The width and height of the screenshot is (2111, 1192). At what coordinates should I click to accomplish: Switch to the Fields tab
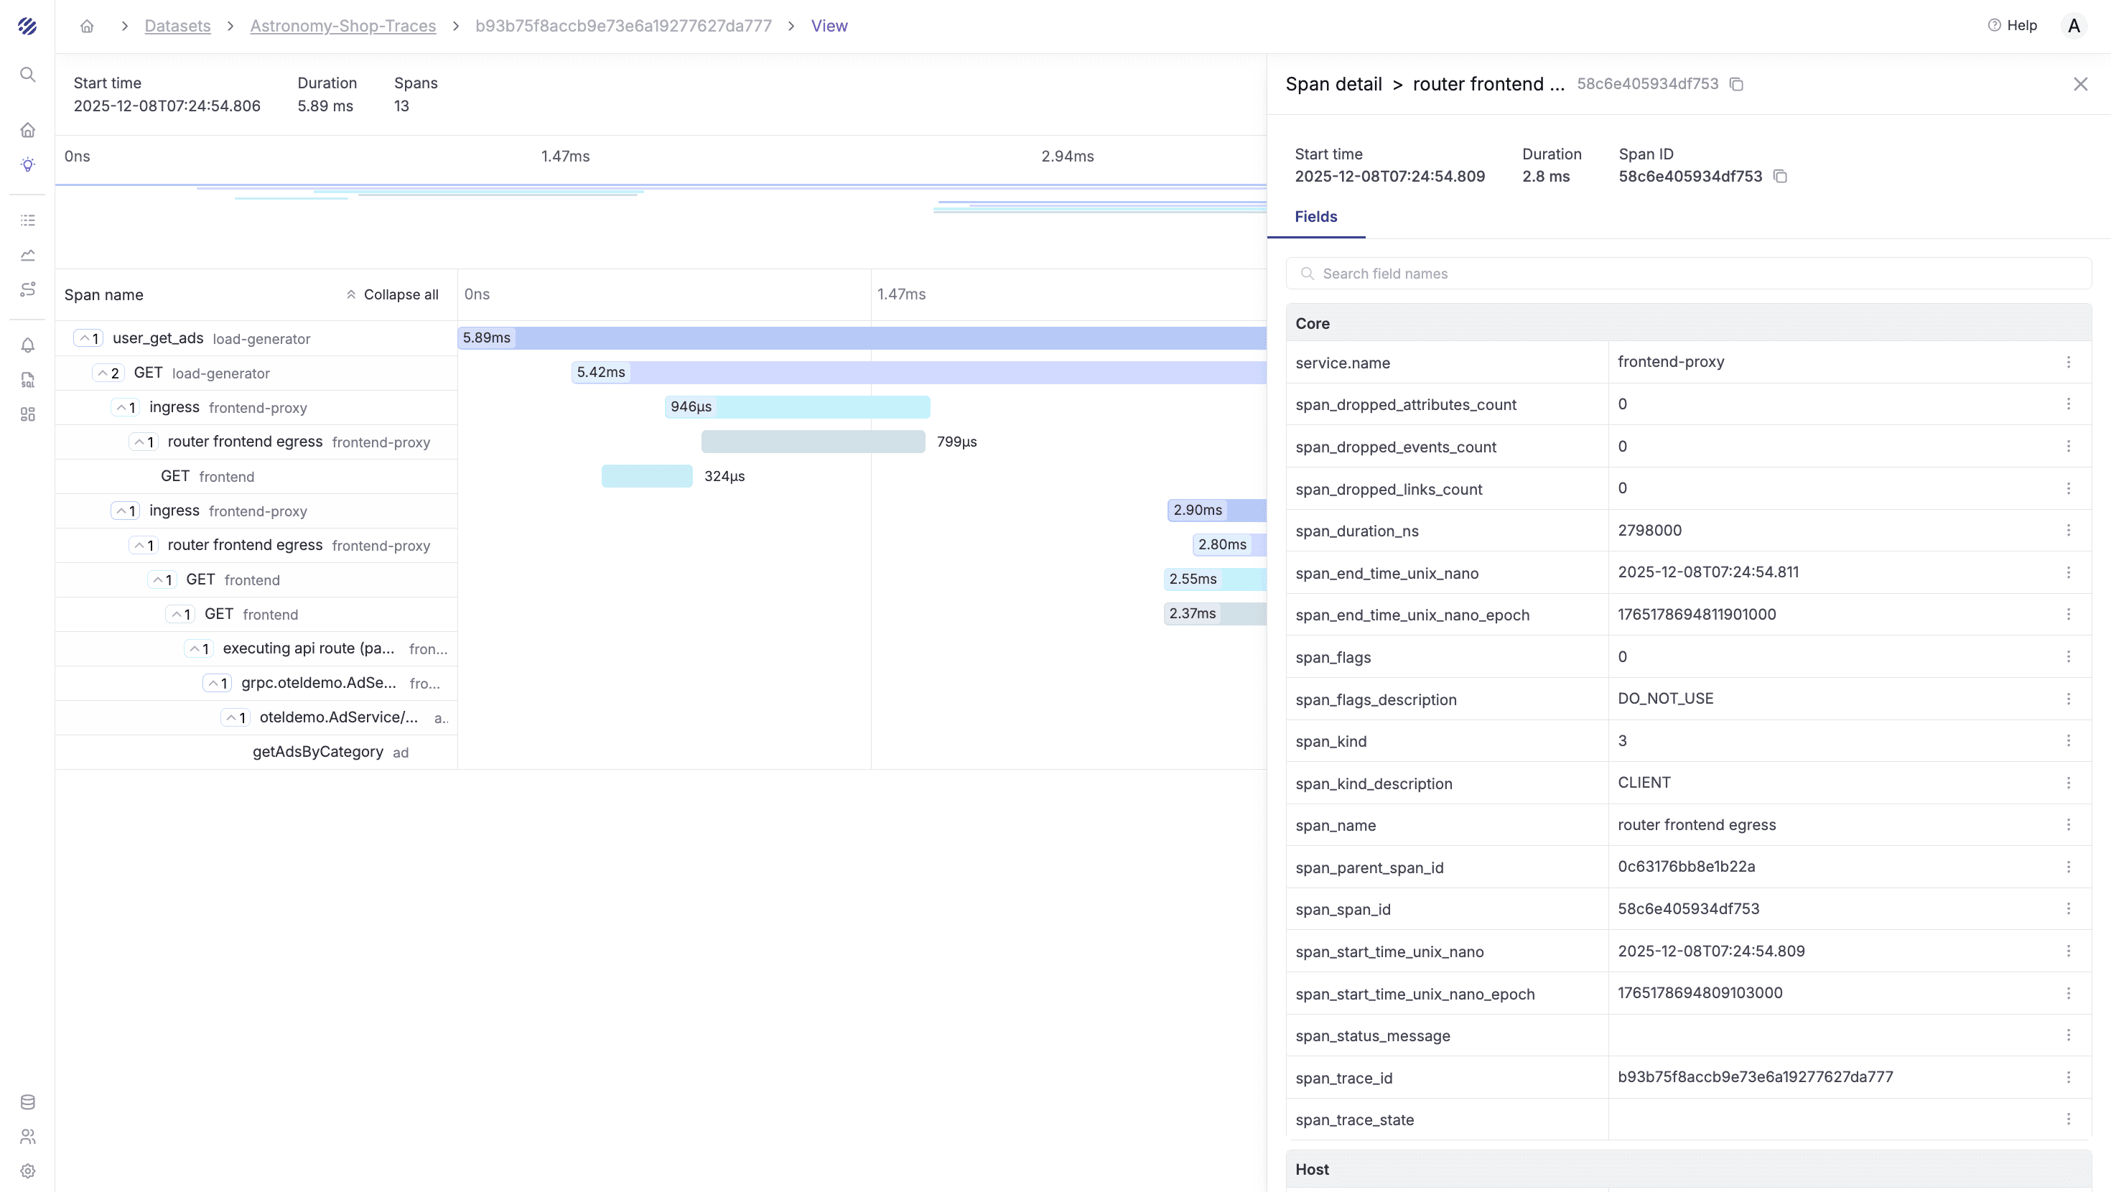click(x=1315, y=216)
